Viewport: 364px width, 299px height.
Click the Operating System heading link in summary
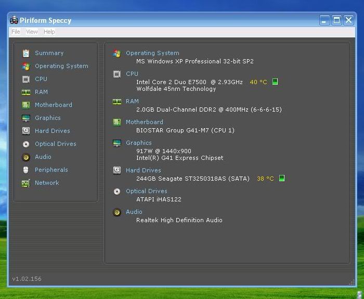(152, 53)
